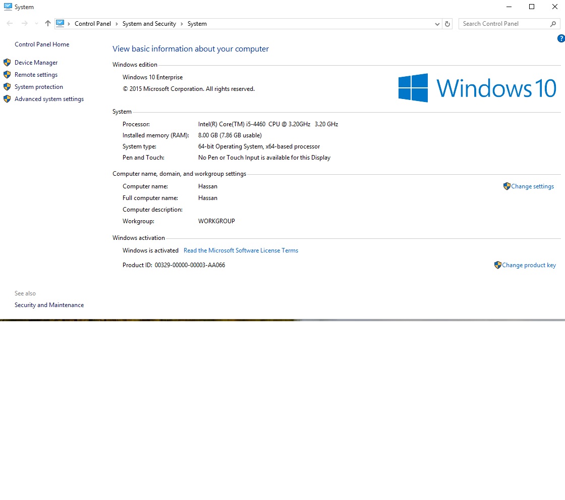Click the System window title bar icon
The image size is (565, 500).
click(8, 7)
